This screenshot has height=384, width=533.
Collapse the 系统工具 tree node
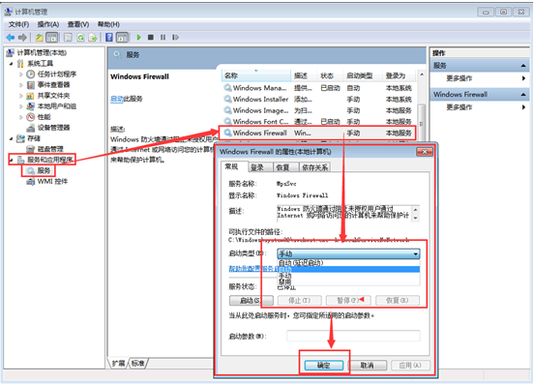pos(12,64)
